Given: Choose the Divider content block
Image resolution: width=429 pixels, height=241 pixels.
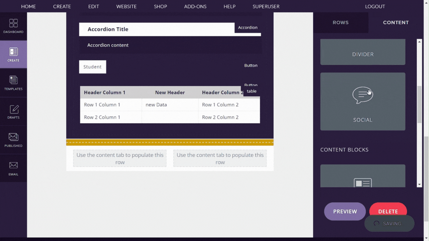Looking at the screenshot, I should coord(362,52).
